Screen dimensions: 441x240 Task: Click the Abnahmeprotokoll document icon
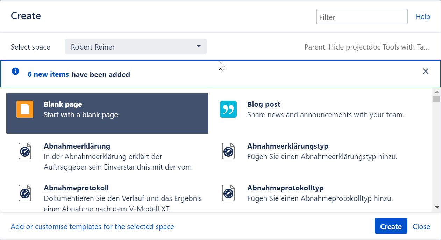click(x=25, y=193)
